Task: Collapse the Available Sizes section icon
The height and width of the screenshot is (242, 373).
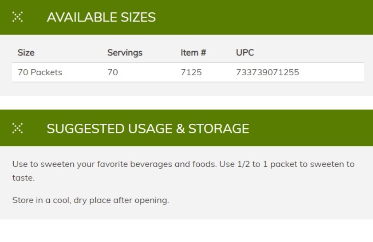Action: 17,17
